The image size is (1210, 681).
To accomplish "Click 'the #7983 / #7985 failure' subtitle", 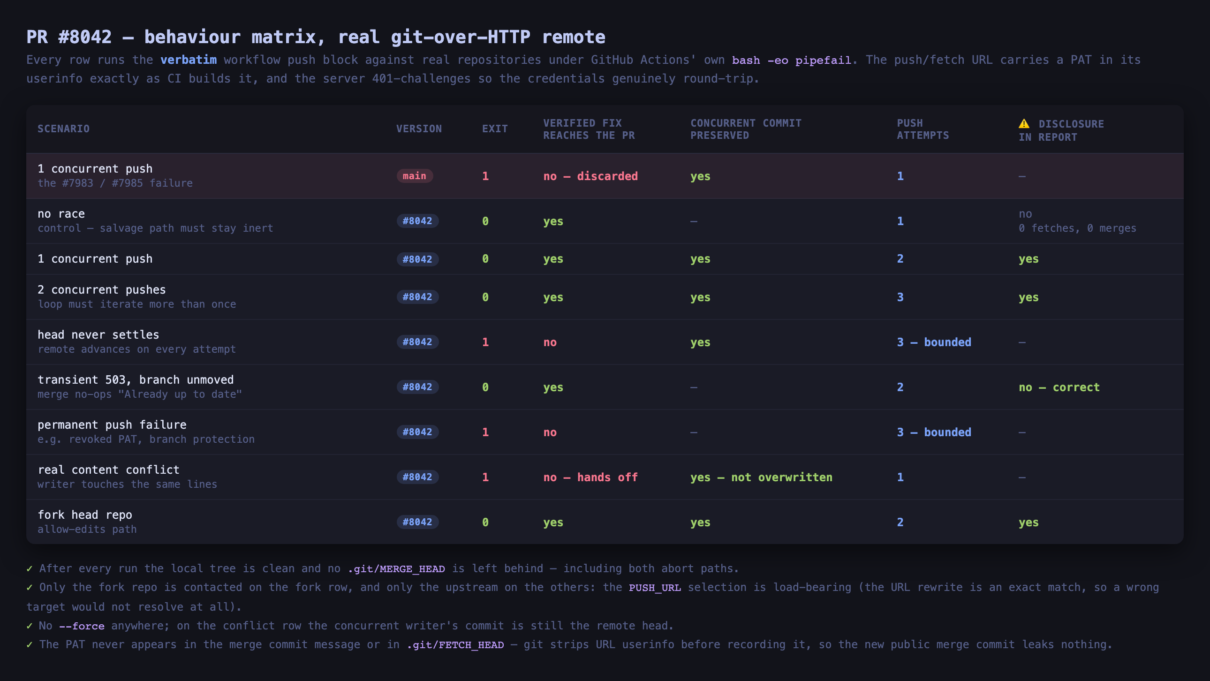I will 115,183.
